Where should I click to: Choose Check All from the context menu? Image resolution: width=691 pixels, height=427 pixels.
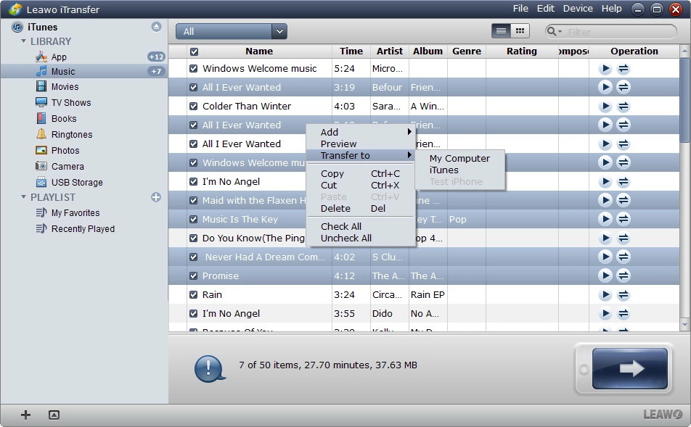tap(341, 226)
